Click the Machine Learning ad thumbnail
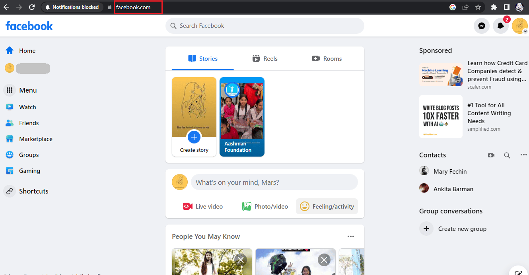The width and height of the screenshot is (529, 275). pyautogui.click(x=441, y=75)
